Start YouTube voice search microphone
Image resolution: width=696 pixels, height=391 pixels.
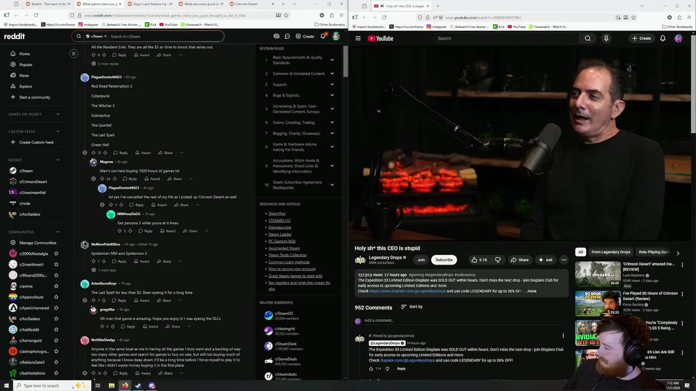point(606,38)
